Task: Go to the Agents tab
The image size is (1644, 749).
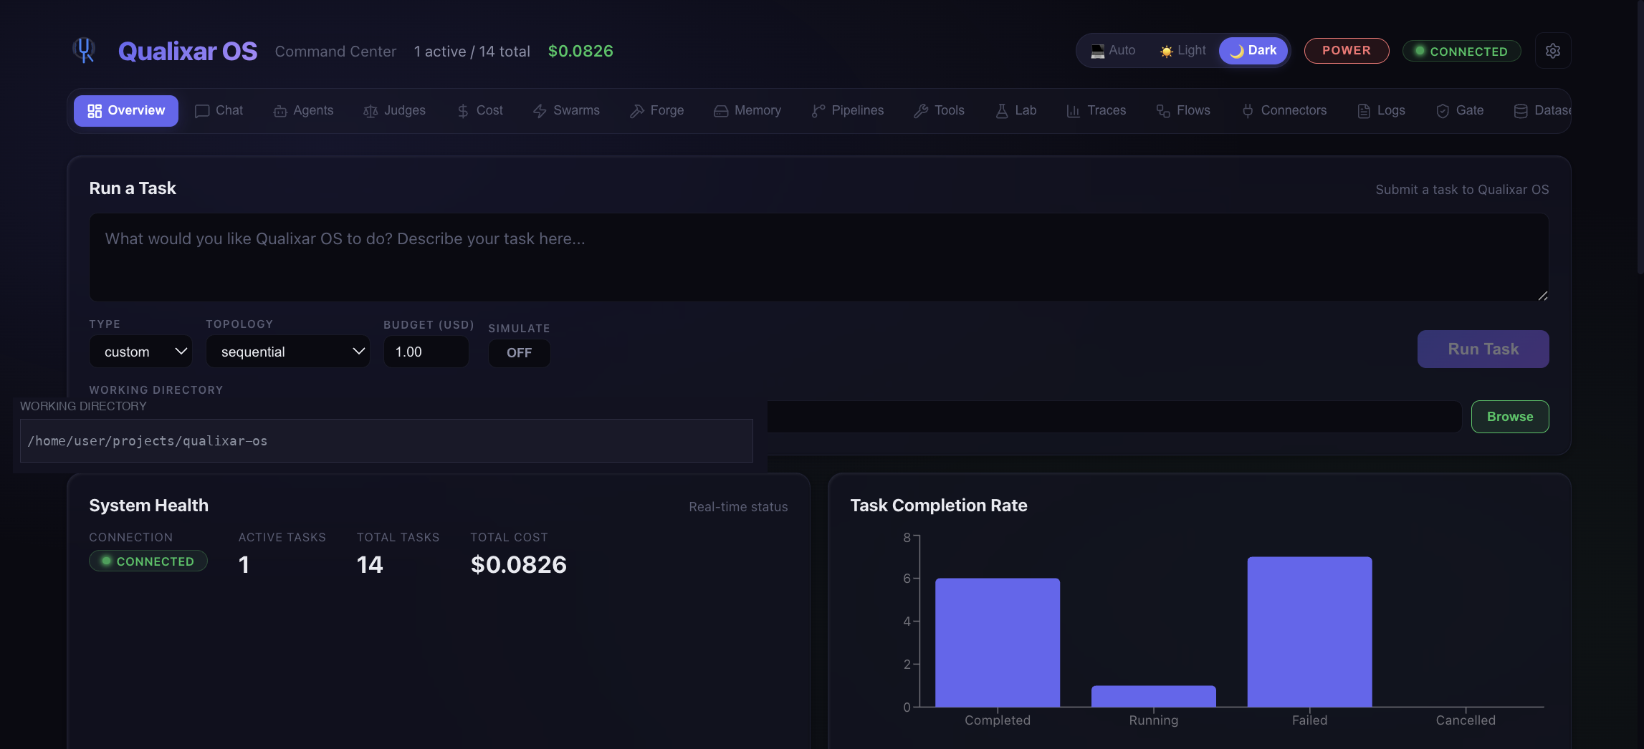Action: (304, 111)
